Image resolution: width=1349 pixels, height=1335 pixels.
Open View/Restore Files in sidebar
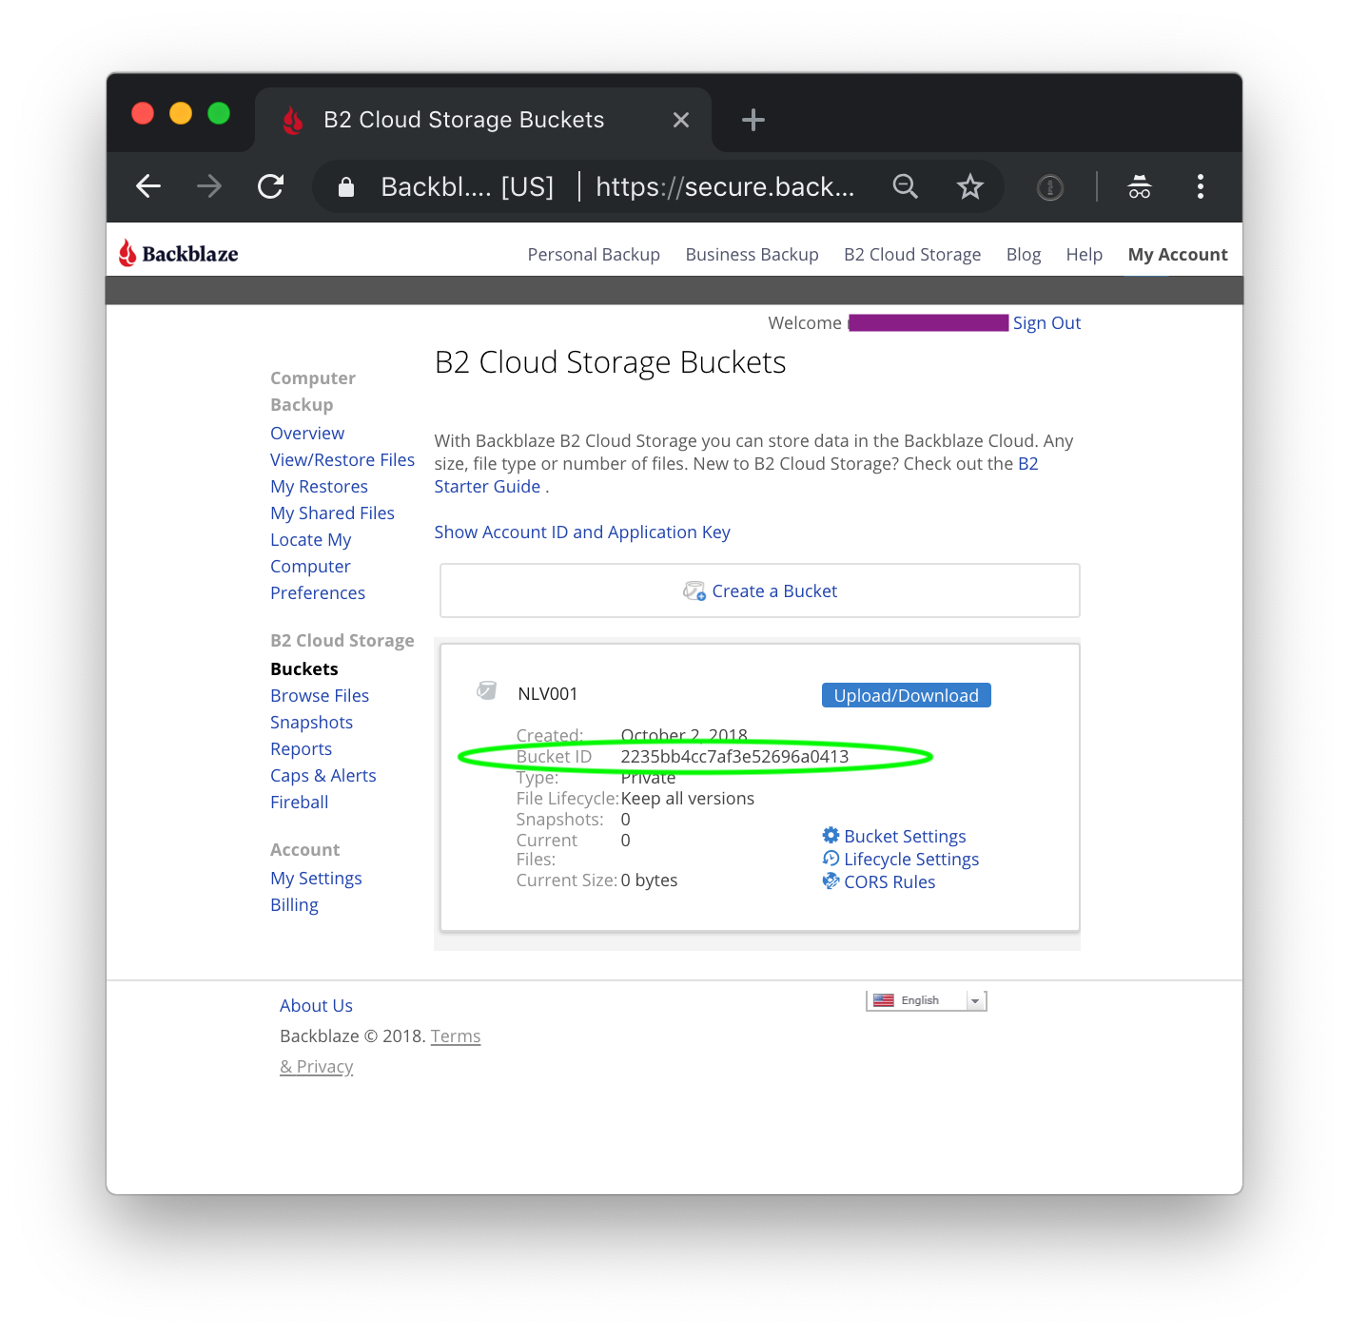pos(342,460)
